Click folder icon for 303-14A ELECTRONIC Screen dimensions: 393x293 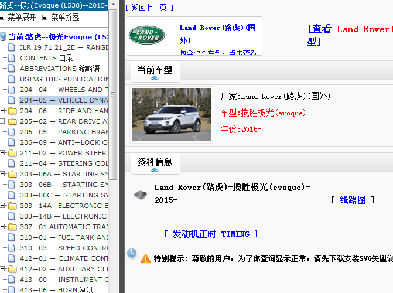tap(12, 206)
